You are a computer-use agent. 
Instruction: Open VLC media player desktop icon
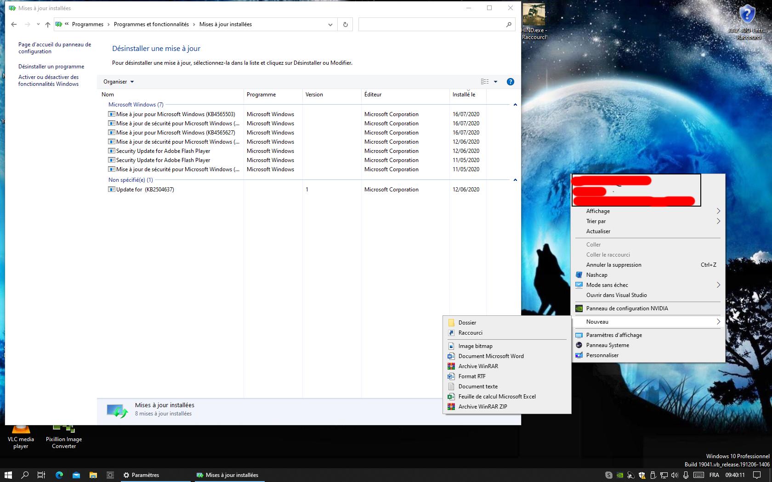coord(21,437)
